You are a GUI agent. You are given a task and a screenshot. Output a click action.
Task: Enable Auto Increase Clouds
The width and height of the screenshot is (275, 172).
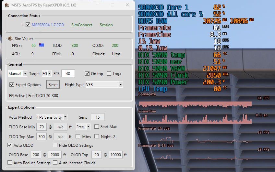click(x=55, y=163)
